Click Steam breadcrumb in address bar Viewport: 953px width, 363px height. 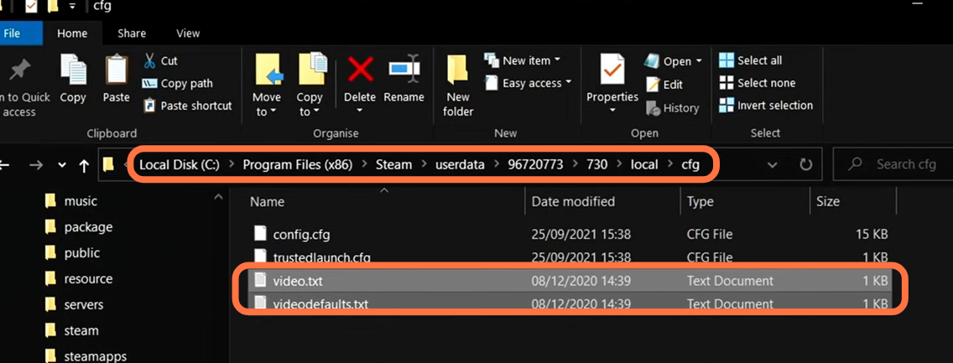pyautogui.click(x=393, y=164)
